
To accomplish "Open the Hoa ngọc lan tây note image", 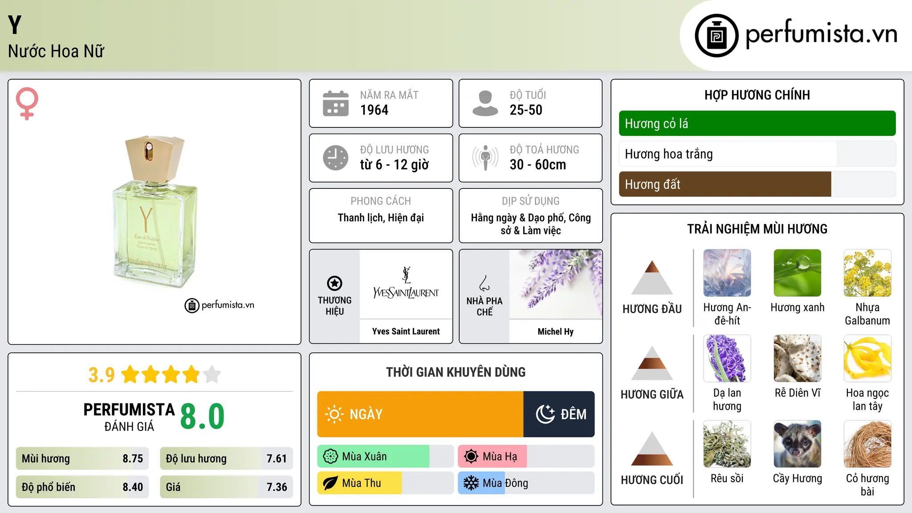I will (x=867, y=358).
